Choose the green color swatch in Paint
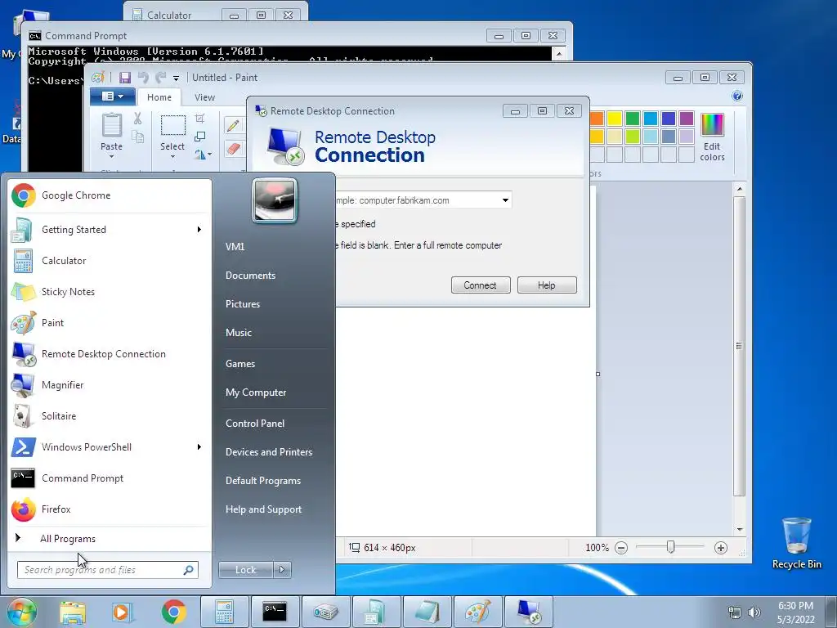 point(633,119)
